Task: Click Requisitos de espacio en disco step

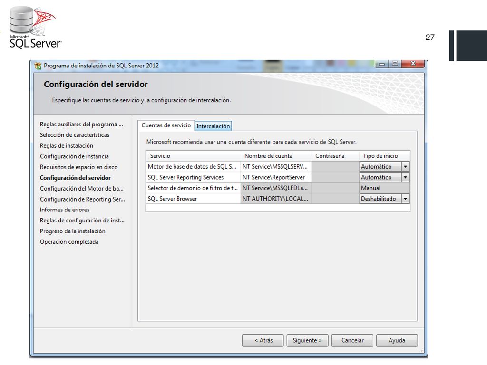Action: pyautogui.click(x=78, y=167)
